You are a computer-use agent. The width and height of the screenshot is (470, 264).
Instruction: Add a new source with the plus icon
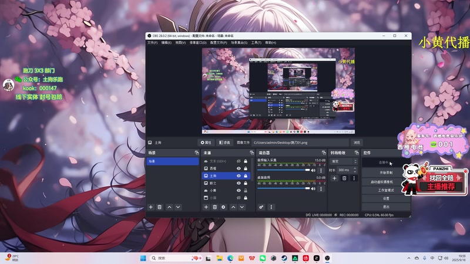(x=206, y=207)
